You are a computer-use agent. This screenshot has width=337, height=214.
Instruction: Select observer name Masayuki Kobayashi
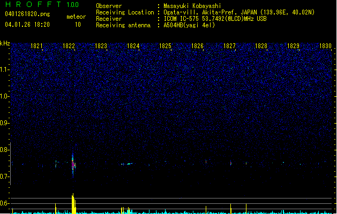click(192, 6)
